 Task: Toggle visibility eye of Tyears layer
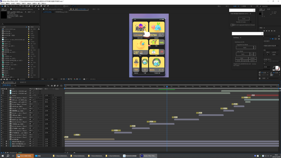point(1,96)
